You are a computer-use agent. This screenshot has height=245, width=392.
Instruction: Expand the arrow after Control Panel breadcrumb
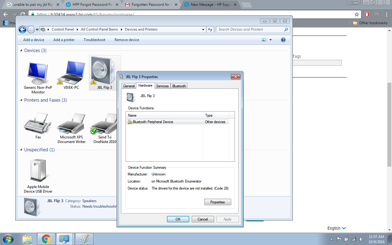coord(77,30)
